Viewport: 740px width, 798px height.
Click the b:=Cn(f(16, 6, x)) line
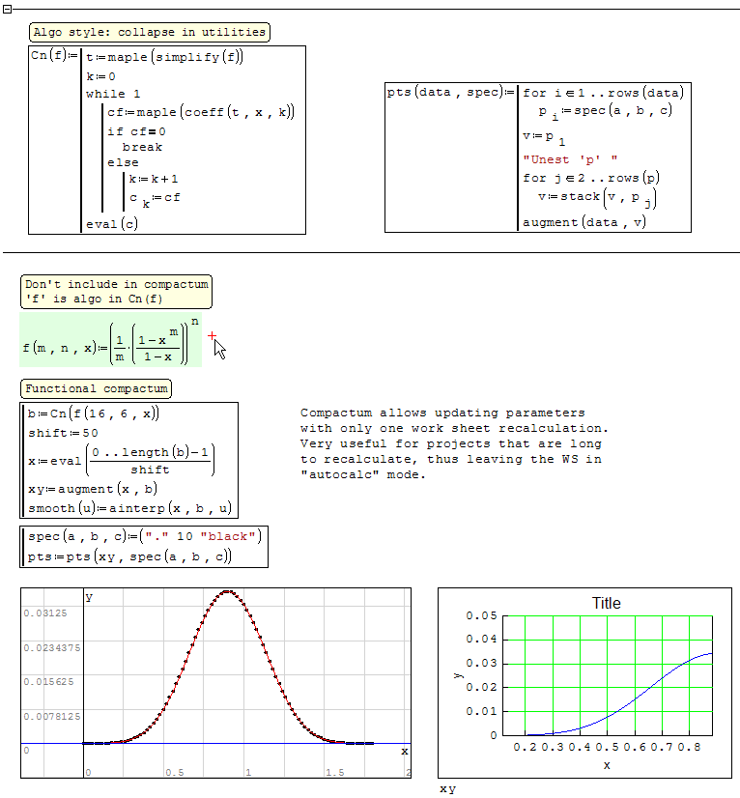point(93,413)
